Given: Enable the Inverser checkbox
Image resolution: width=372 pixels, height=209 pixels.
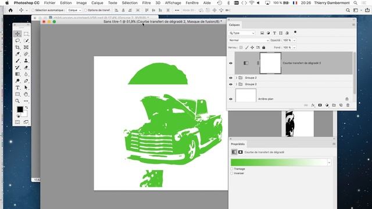Looking at the screenshot, I should 232,173.
